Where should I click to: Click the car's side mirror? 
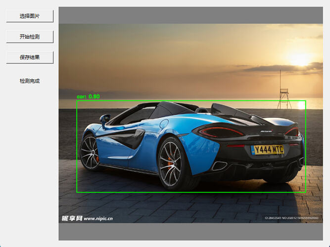click(x=104, y=119)
